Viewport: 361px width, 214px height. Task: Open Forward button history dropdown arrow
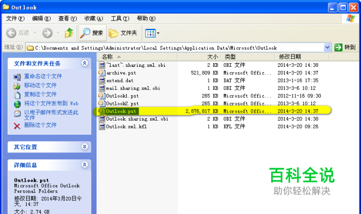pos(58,33)
